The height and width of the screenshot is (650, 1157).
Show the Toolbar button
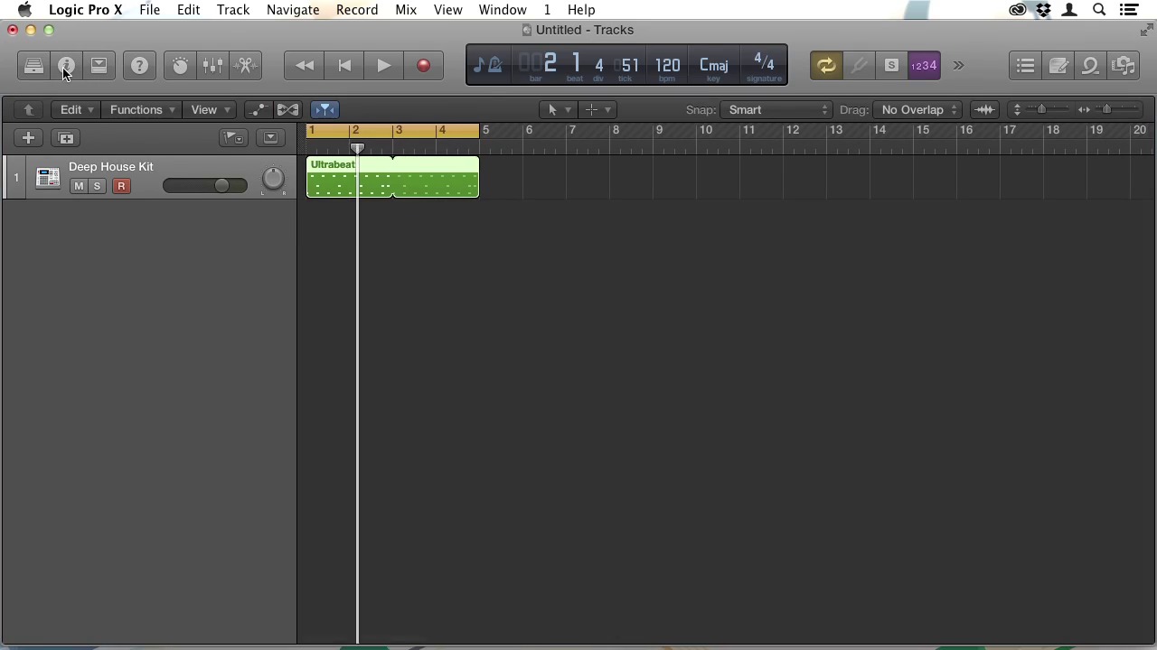pyautogui.click(x=99, y=66)
